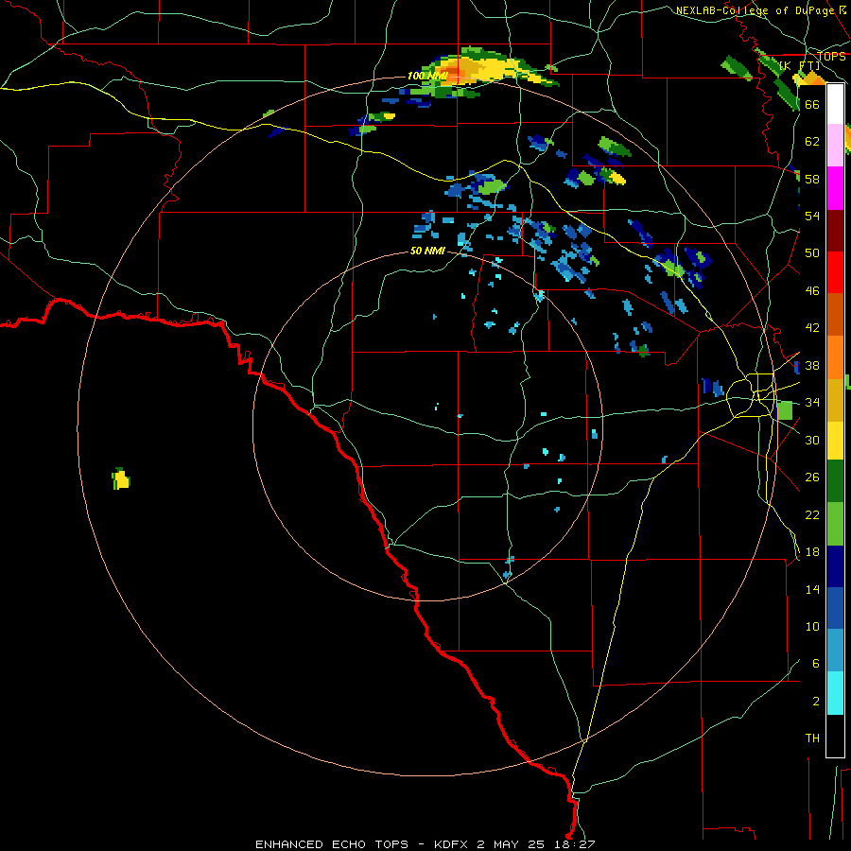851x851 pixels.
Task: Click the 'TOPS' legend title
Action: pyautogui.click(x=831, y=57)
